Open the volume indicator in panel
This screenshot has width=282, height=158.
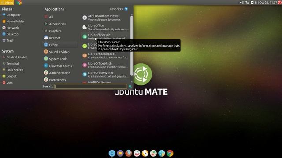241,3
